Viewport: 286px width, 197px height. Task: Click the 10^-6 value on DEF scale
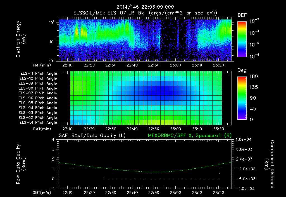tap(254, 56)
